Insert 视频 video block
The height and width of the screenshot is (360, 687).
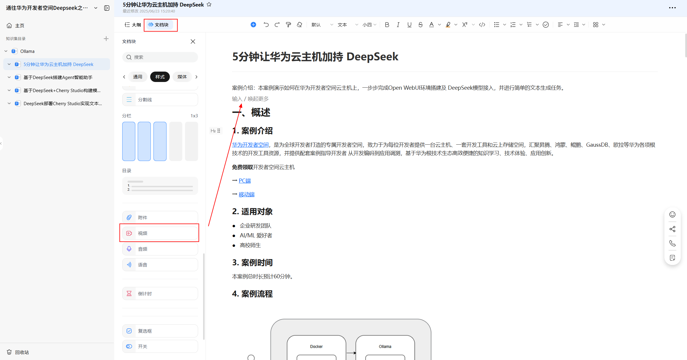point(160,233)
